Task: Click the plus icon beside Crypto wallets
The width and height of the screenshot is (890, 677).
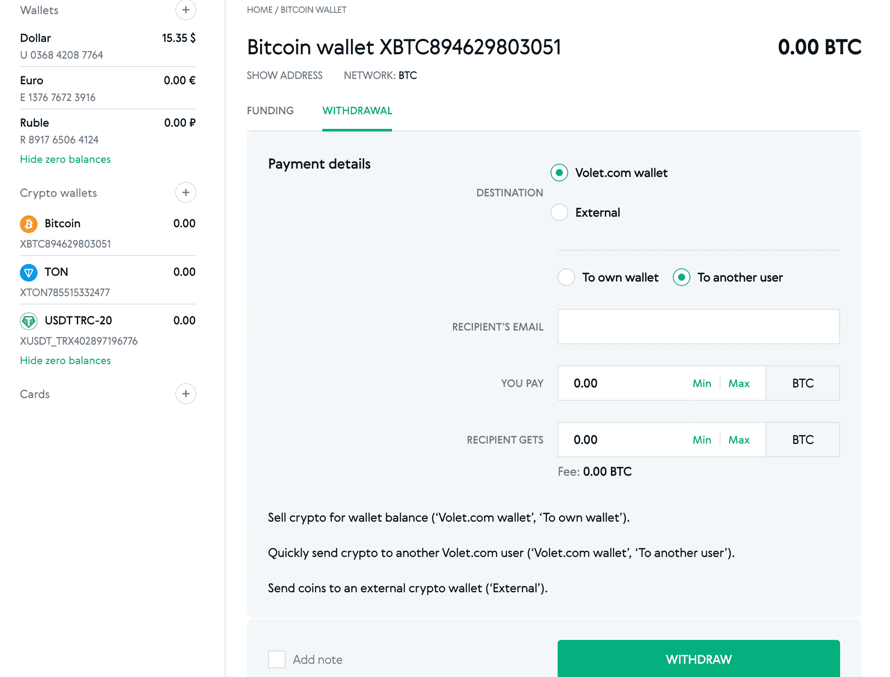Action: 185,192
